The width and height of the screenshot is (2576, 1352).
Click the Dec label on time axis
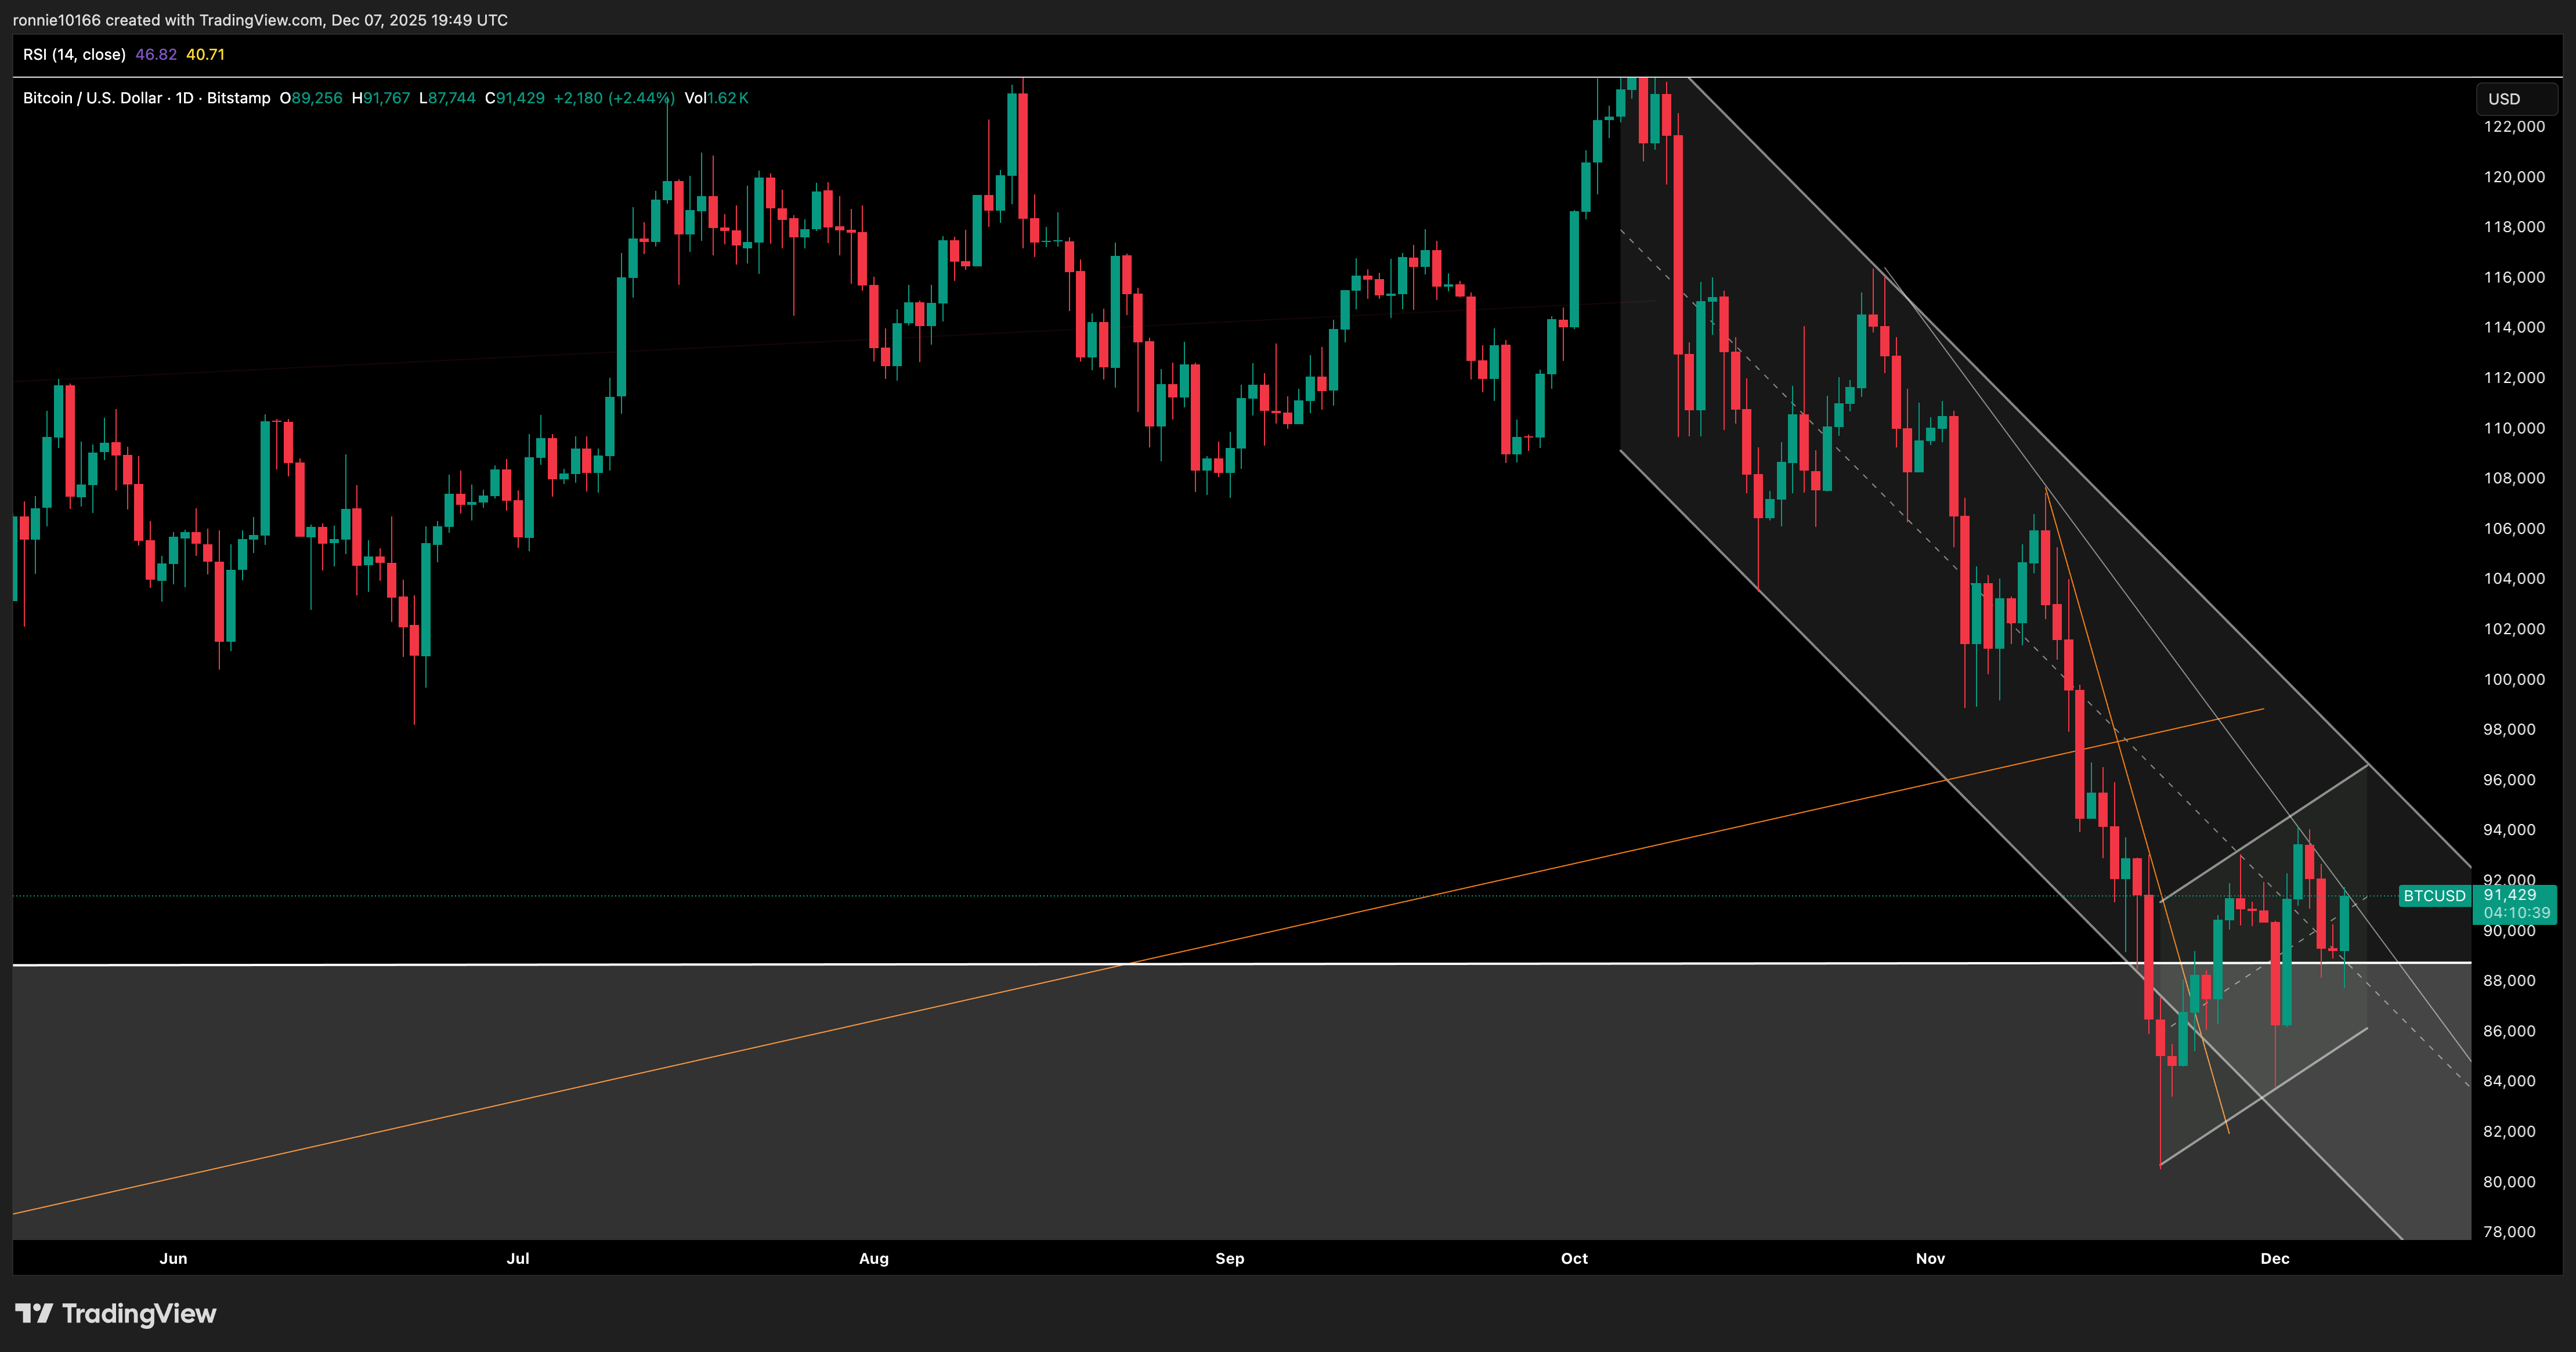2274,1258
